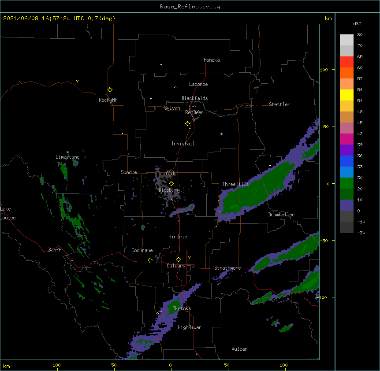Click the km unit label at bottom left
Viewport: 380px width, 371px height.
tap(7, 366)
